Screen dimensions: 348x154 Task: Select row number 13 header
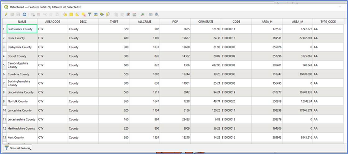coord(4,137)
